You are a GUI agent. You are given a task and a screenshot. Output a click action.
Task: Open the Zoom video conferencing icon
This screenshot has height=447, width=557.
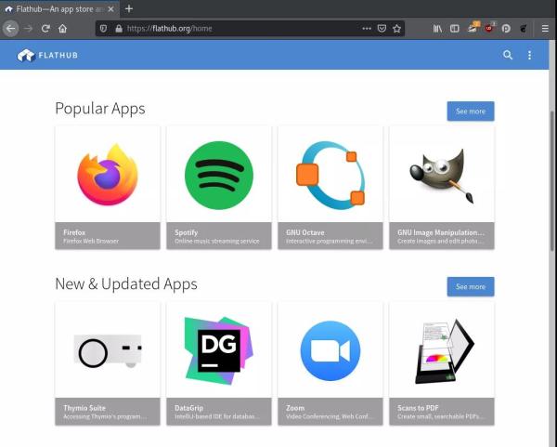click(x=330, y=350)
